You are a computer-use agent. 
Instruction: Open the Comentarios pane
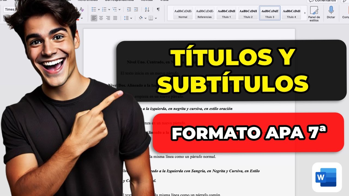coord(322,1)
